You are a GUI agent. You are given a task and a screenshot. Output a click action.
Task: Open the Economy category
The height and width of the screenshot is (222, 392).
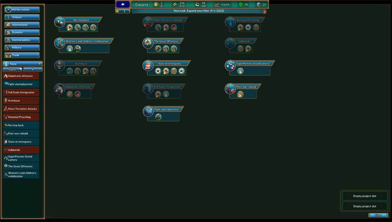[x=22, y=32]
